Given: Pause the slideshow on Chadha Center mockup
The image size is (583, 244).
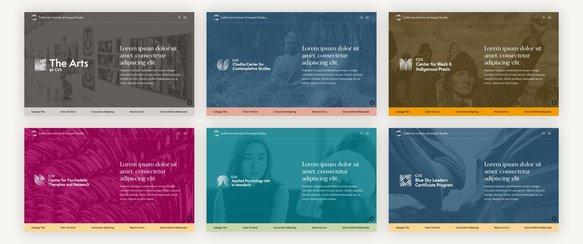Looking at the screenshot, I should [x=372, y=103].
